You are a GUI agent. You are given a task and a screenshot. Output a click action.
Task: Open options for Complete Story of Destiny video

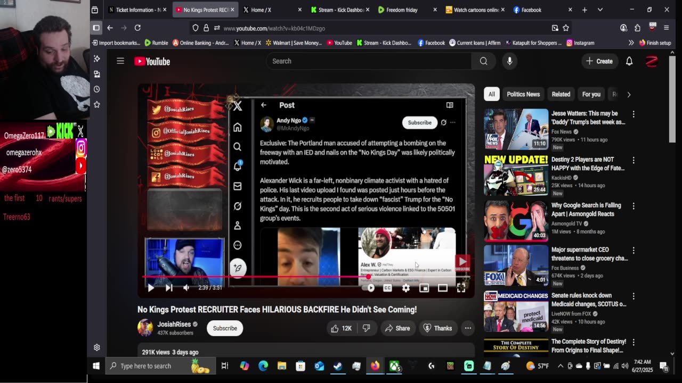click(634, 342)
